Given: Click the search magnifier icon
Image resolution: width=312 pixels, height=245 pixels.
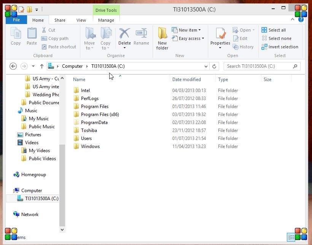Looking at the screenshot, I should pos(295,66).
